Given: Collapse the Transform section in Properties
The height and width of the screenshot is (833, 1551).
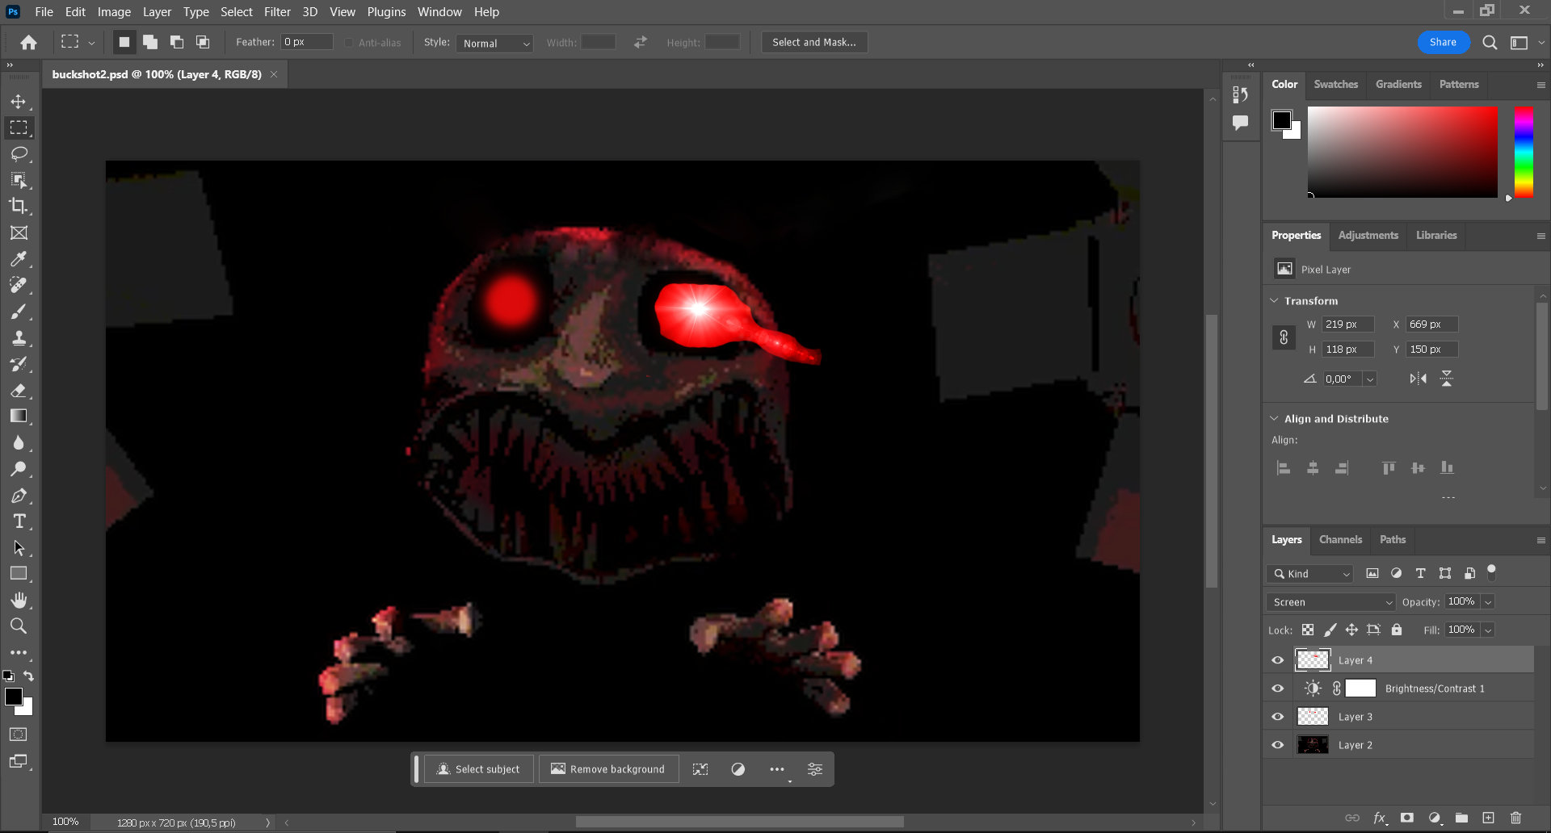Looking at the screenshot, I should coord(1274,300).
